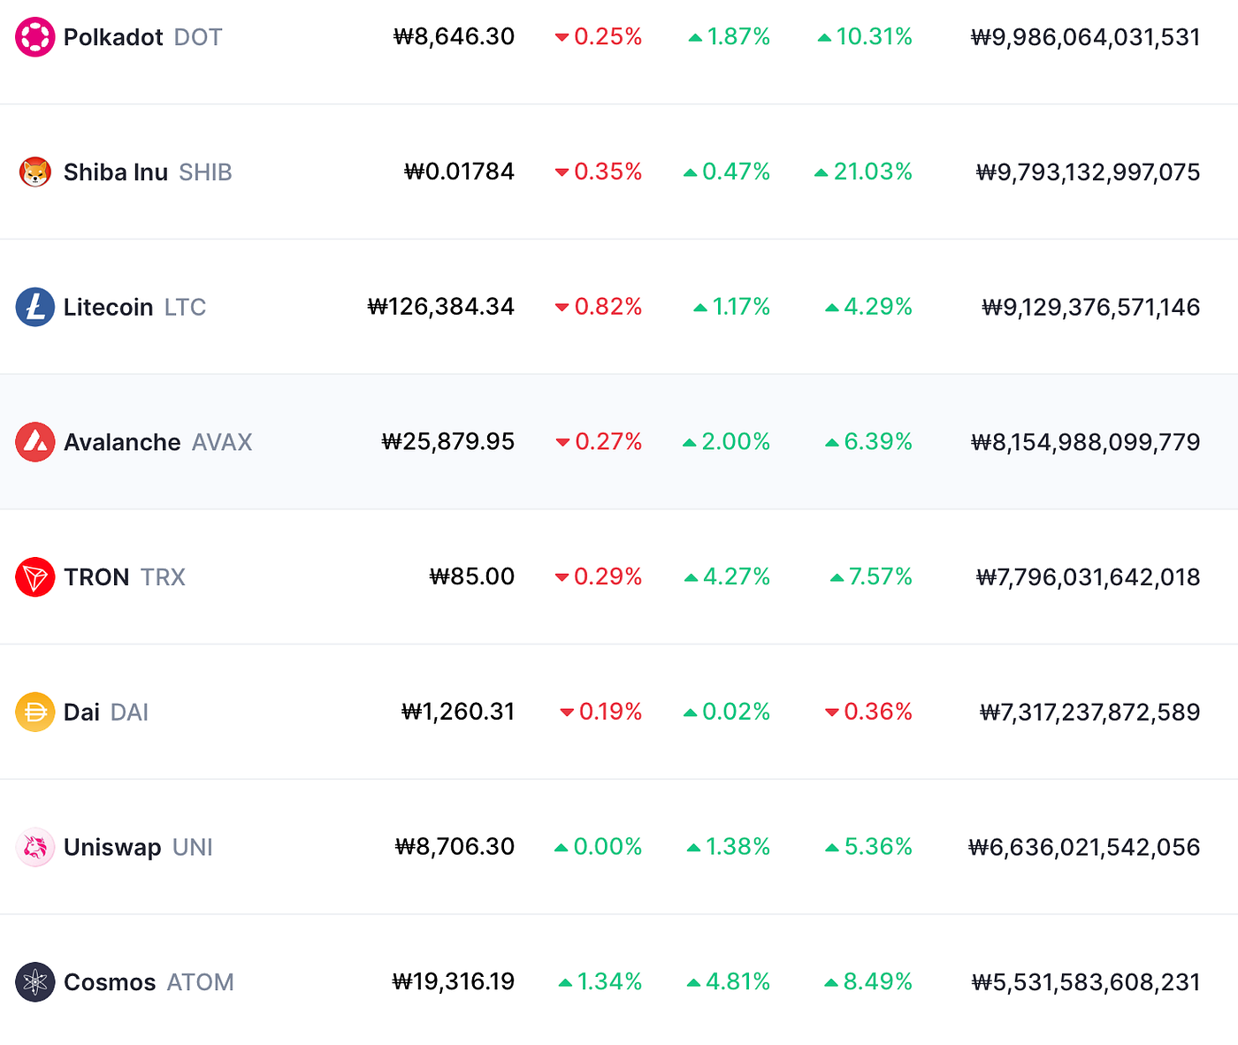Open the Uniswap coin page

[112, 847]
